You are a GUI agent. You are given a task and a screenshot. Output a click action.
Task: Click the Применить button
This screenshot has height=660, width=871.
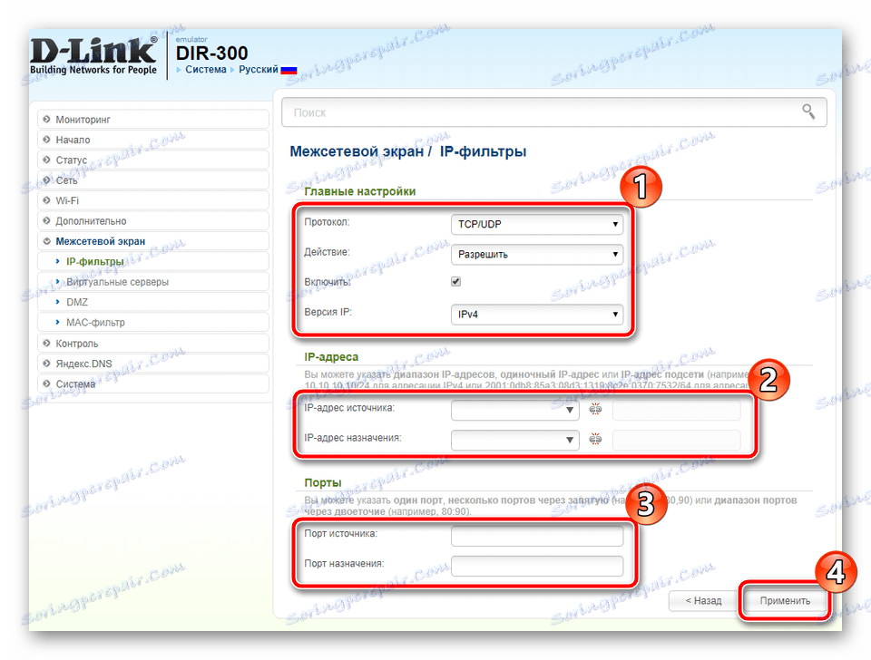(x=784, y=600)
